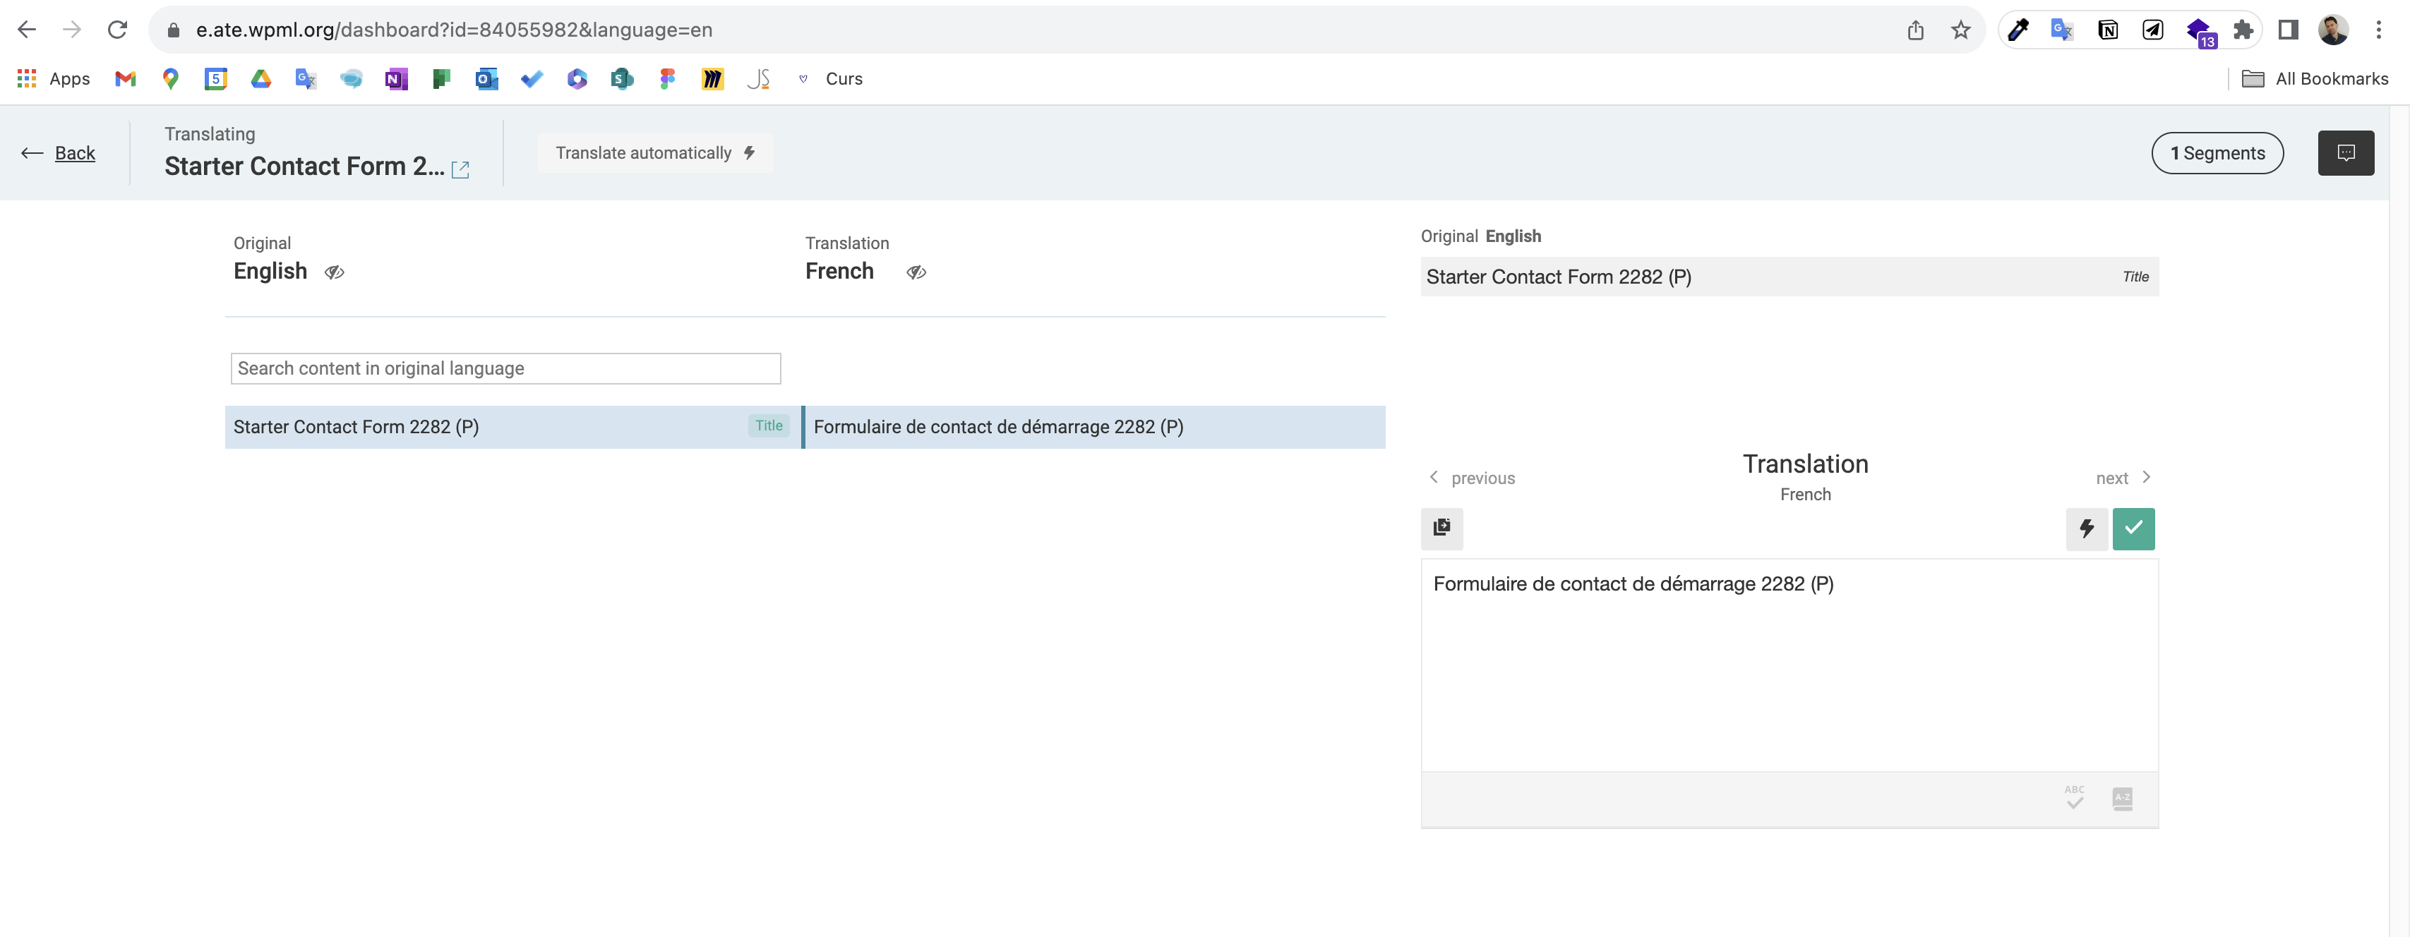This screenshot has width=2410, height=937.
Task: Open the OneNote bookmark
Action: point(397,78)
